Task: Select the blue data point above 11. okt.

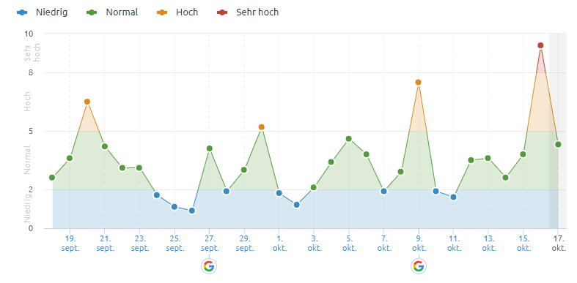Action: (x=453, y=197)
